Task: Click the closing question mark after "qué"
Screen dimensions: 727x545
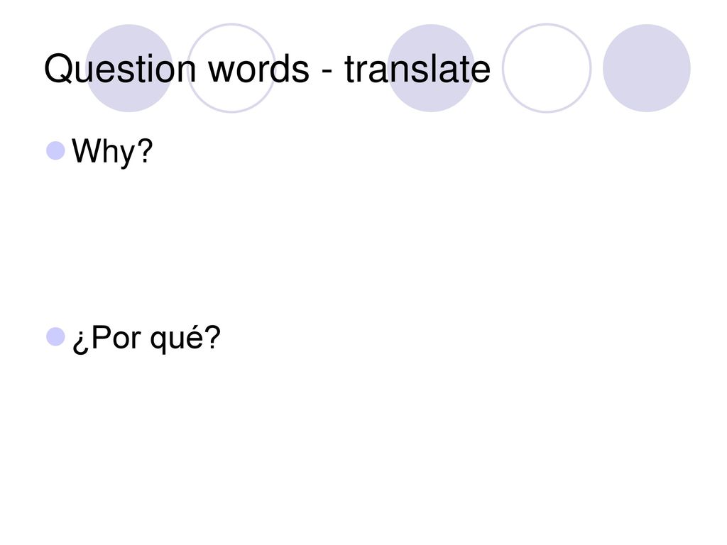Action: click(212, 336)
